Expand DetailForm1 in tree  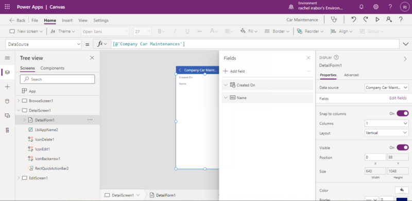pyautogui.click(x=24, y=120)
